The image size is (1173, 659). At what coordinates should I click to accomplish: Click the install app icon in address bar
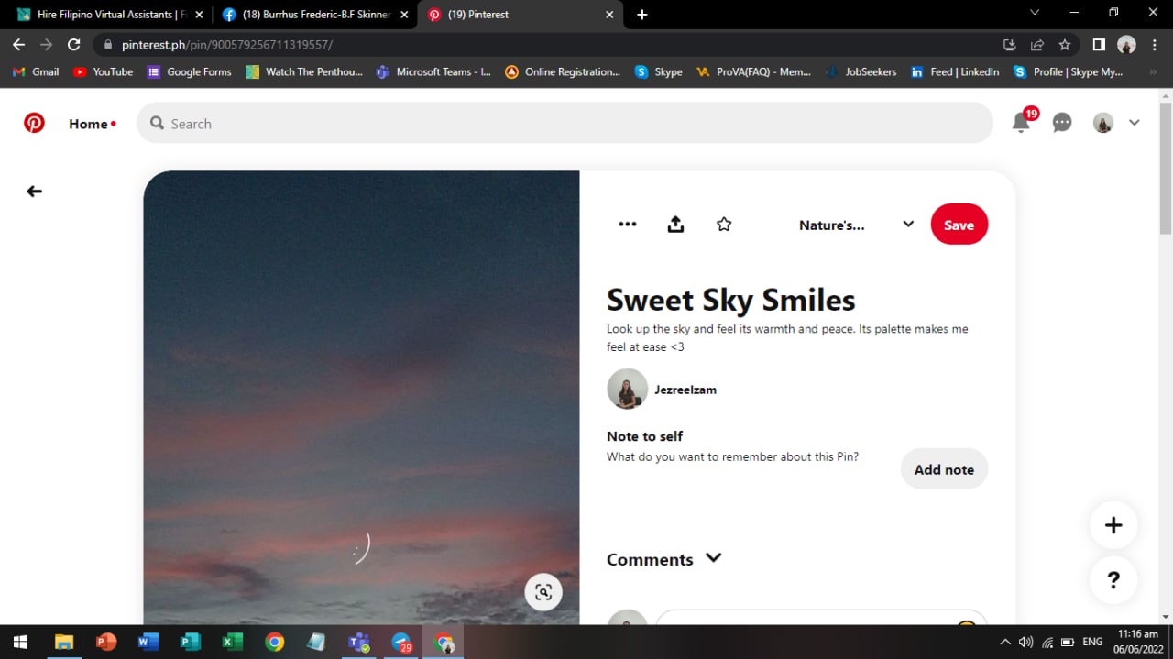1009,44
